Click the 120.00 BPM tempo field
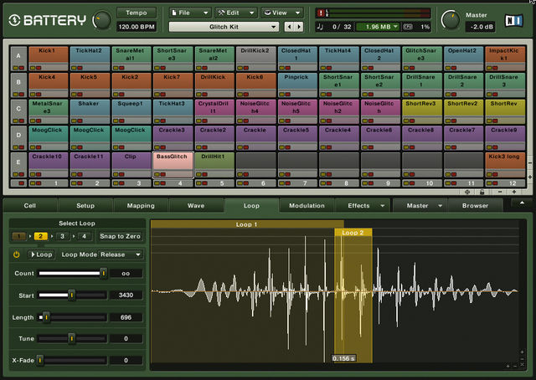The image size is (536, 380). (x=137, y=27)
